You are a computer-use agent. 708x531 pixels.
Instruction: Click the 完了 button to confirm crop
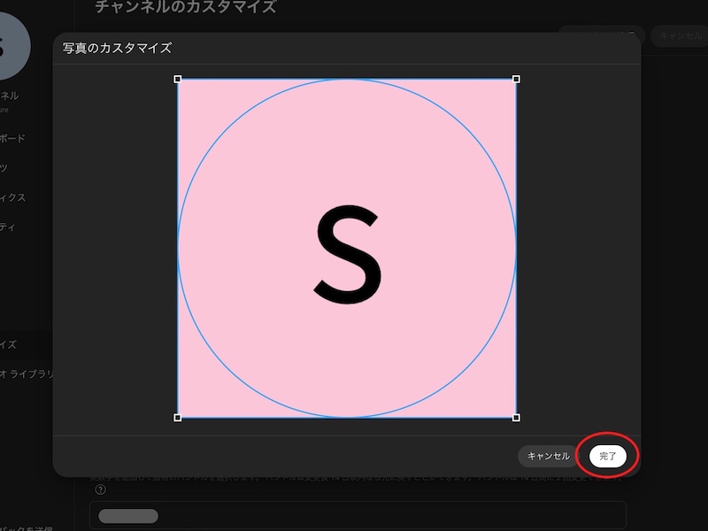tap(608, 456)
